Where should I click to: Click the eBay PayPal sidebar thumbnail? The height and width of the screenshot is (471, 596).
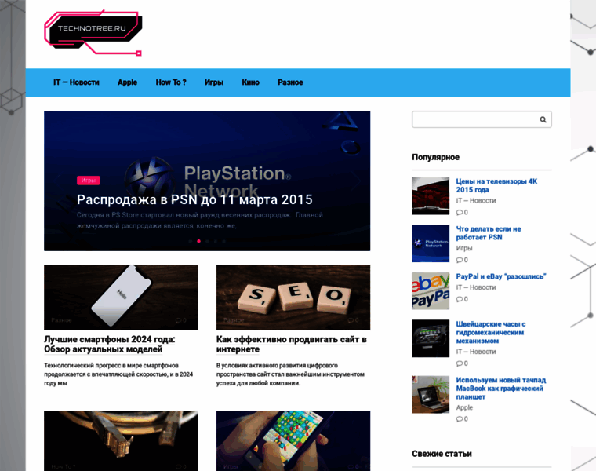pyautogui.click(x=431, y=291)
